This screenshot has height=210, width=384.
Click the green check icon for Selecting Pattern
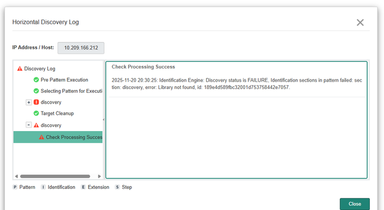pyautogui.click(x=36, y=91)
